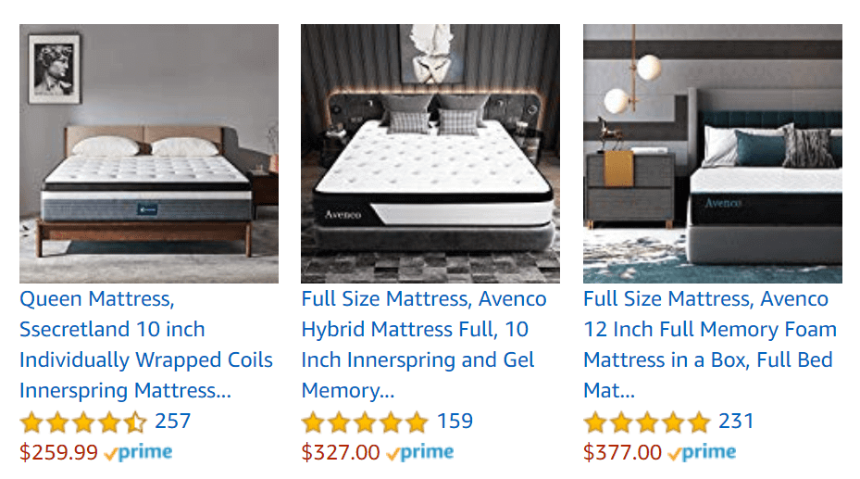The height and width of the screenshot is (479, 860).
Task: Click the first star of the Avenco Hybrid rating
Action: [x=313, y=422]
